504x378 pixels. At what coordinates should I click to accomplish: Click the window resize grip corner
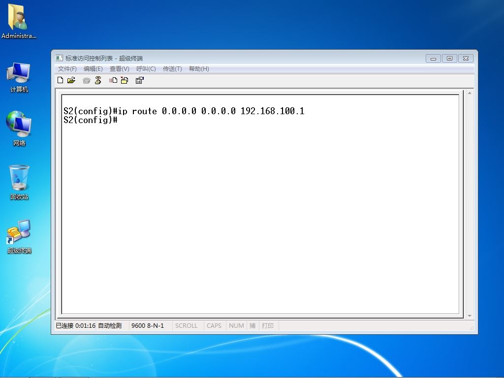472,327
